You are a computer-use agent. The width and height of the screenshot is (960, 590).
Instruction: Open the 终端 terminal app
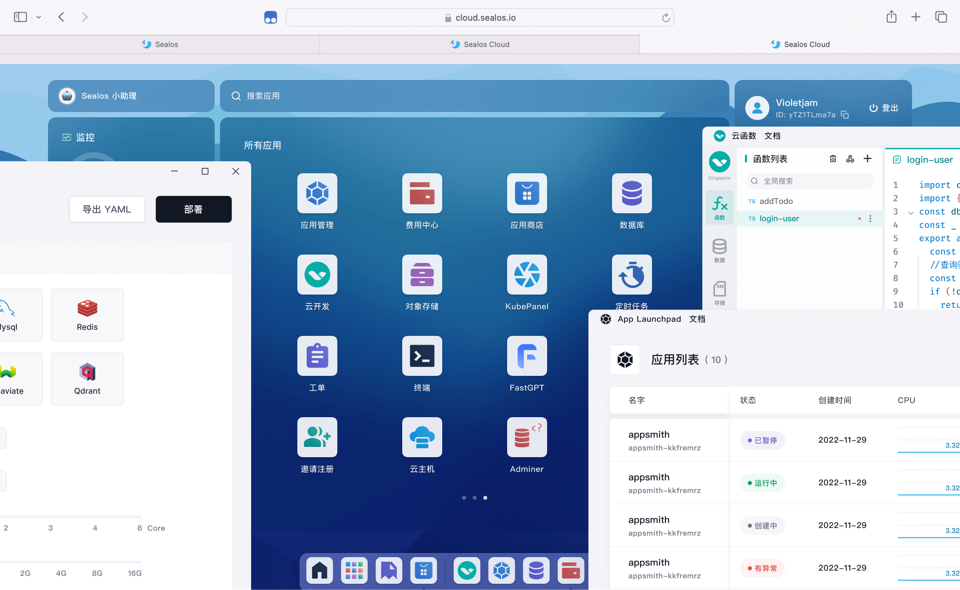tap(422, 356)
